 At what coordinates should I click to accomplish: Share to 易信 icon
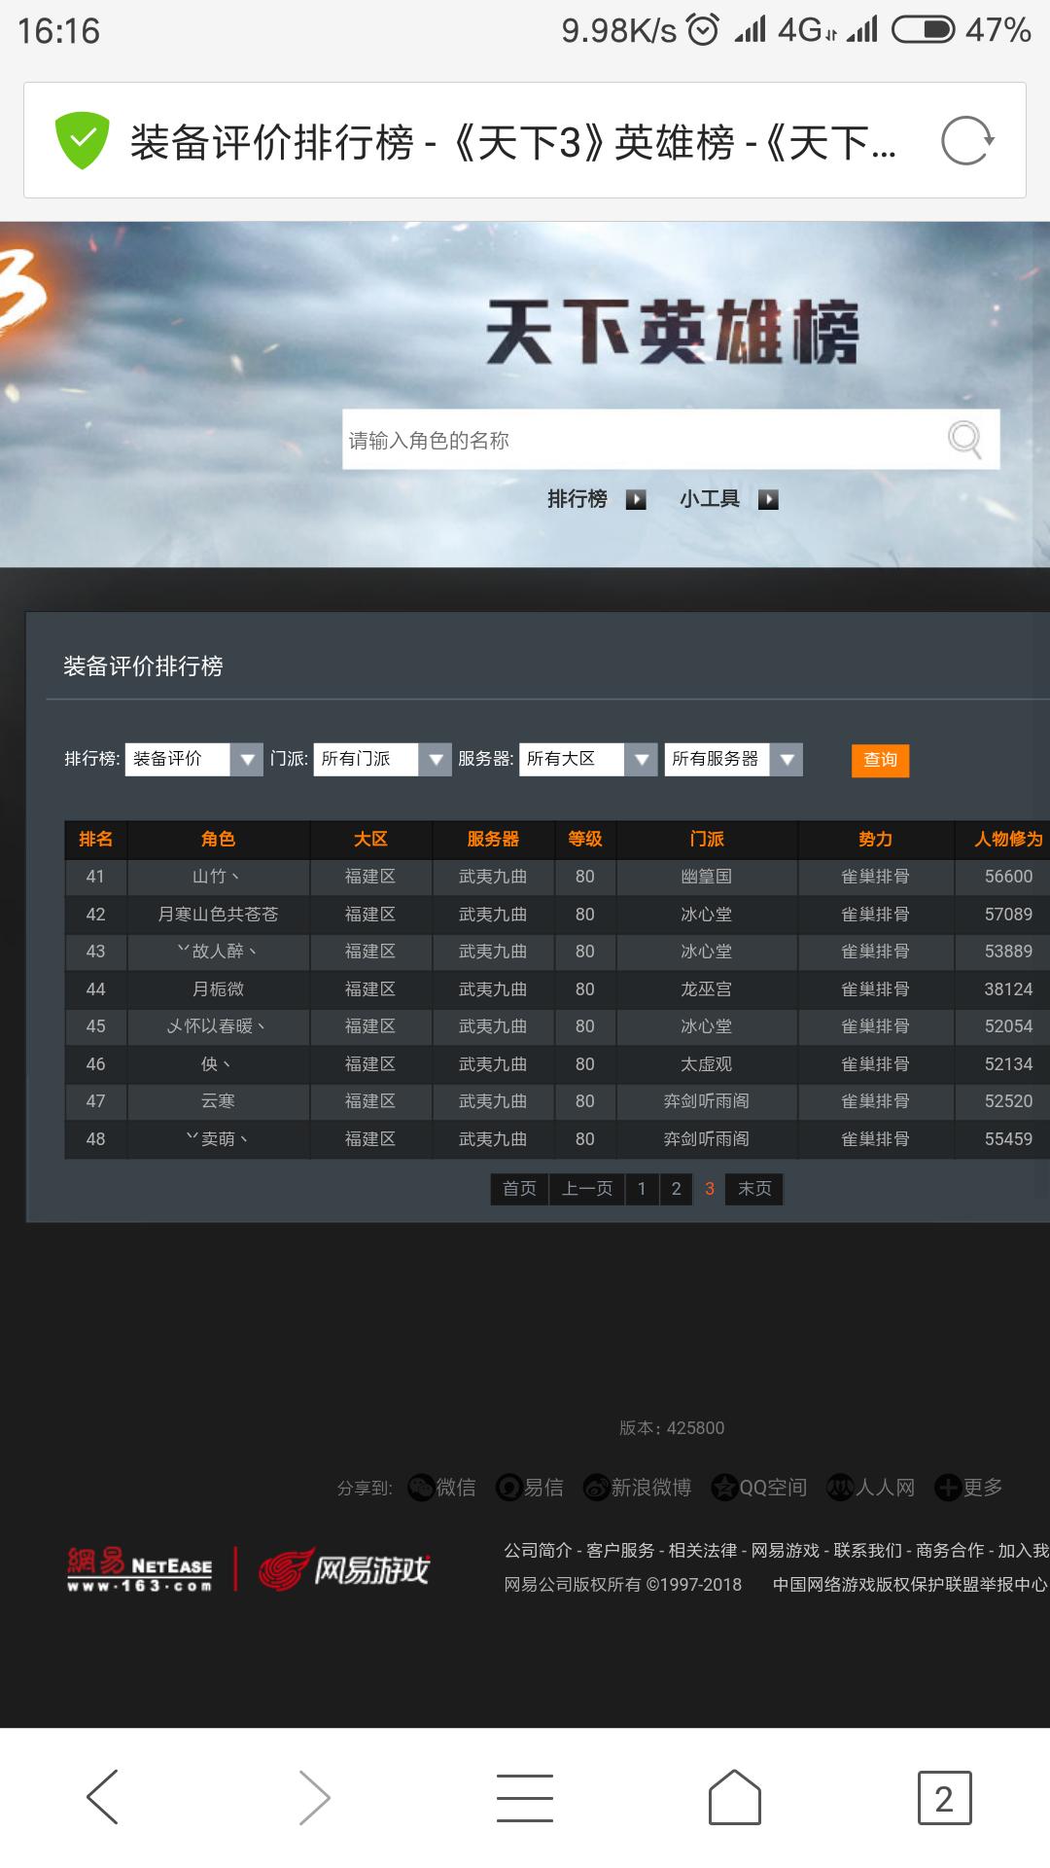(509, 1488)
